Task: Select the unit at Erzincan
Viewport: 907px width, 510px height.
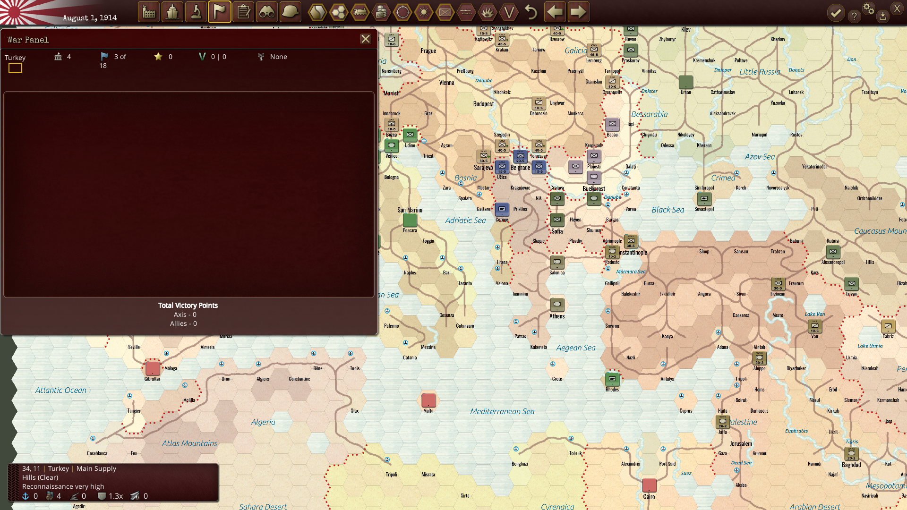Action: coord(778,283)
